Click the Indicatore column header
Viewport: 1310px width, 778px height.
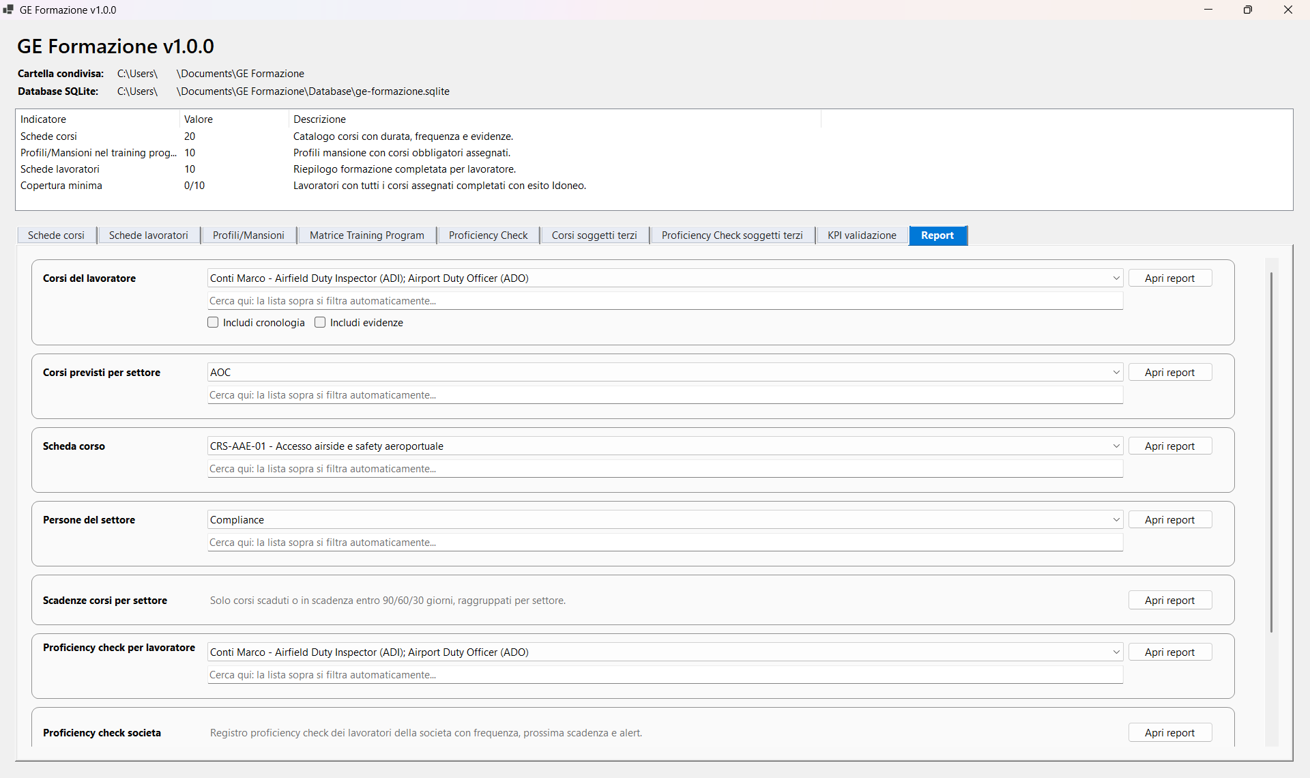98,119
